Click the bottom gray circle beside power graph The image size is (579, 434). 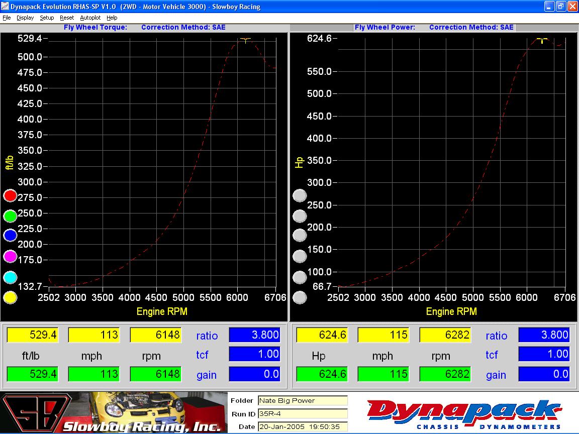tap(300, 297)
